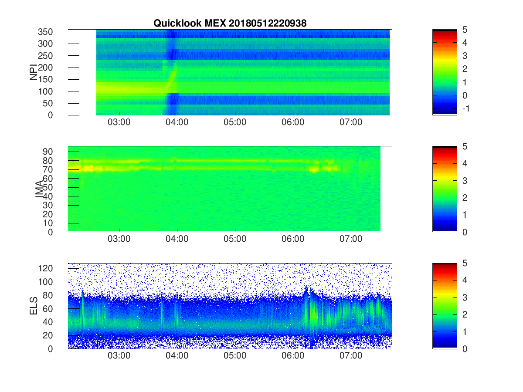The width and height of the screenshot is (523, 392).
Task: Select the ELS y-axis label
Action: click(34, 306)
